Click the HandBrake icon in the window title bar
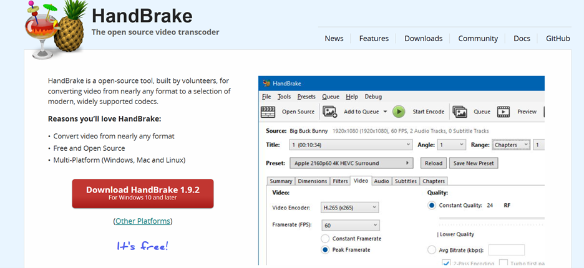 click(266, 83)
